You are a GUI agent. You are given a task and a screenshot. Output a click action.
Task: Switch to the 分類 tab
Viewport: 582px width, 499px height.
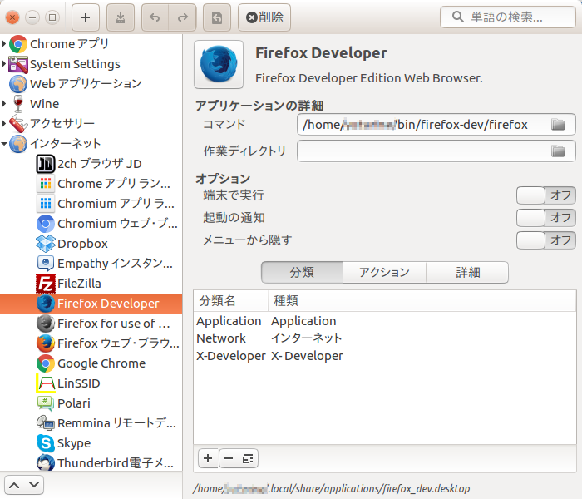[x=302, y=273]
